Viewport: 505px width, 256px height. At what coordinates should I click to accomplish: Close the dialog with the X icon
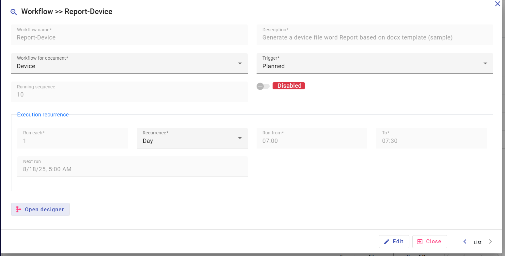tap(497, 4)
